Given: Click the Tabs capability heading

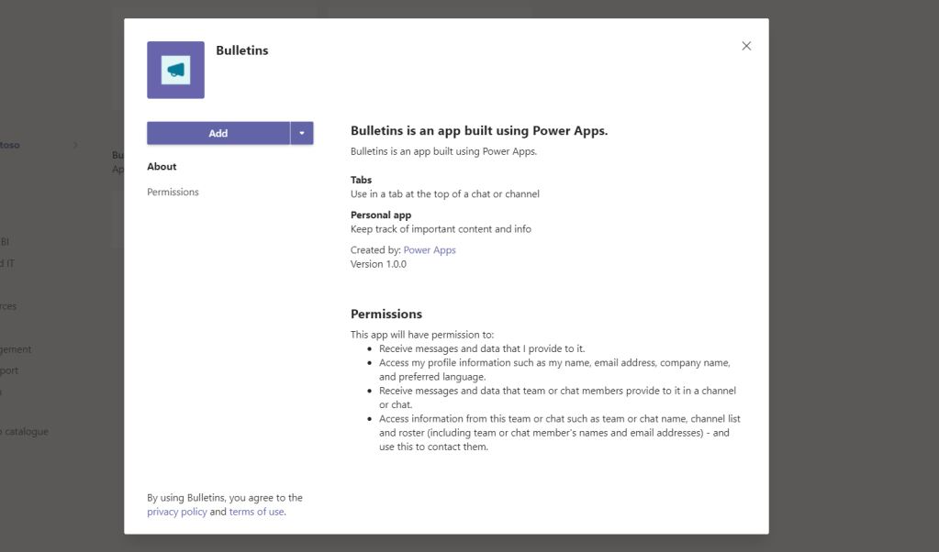Looking at the screenshot, I should [x=361, y=180].
